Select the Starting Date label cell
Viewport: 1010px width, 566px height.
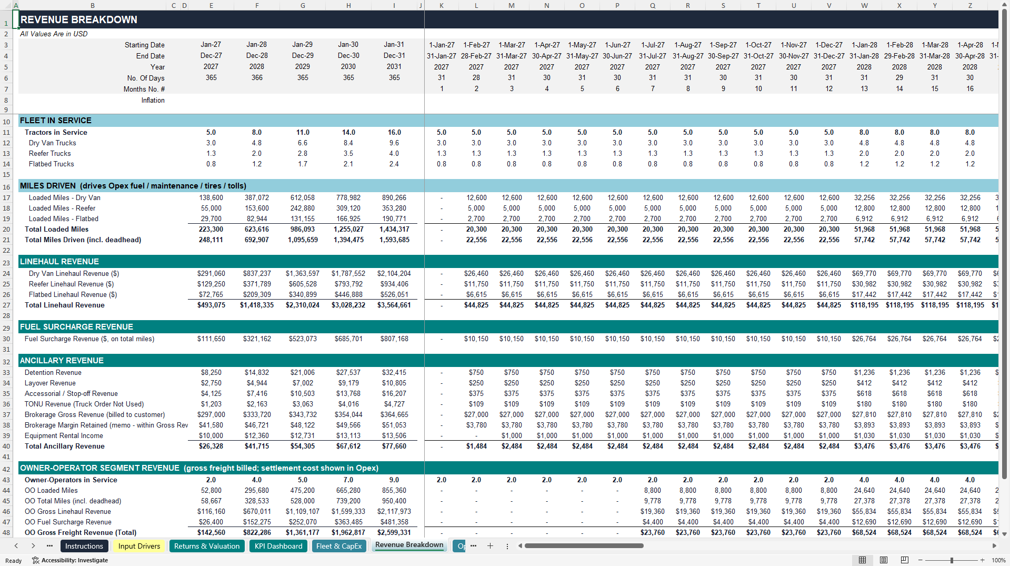[144, 45]
